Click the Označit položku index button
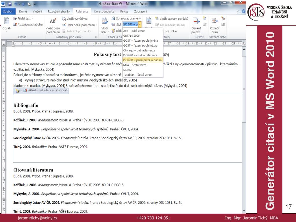 196,26
